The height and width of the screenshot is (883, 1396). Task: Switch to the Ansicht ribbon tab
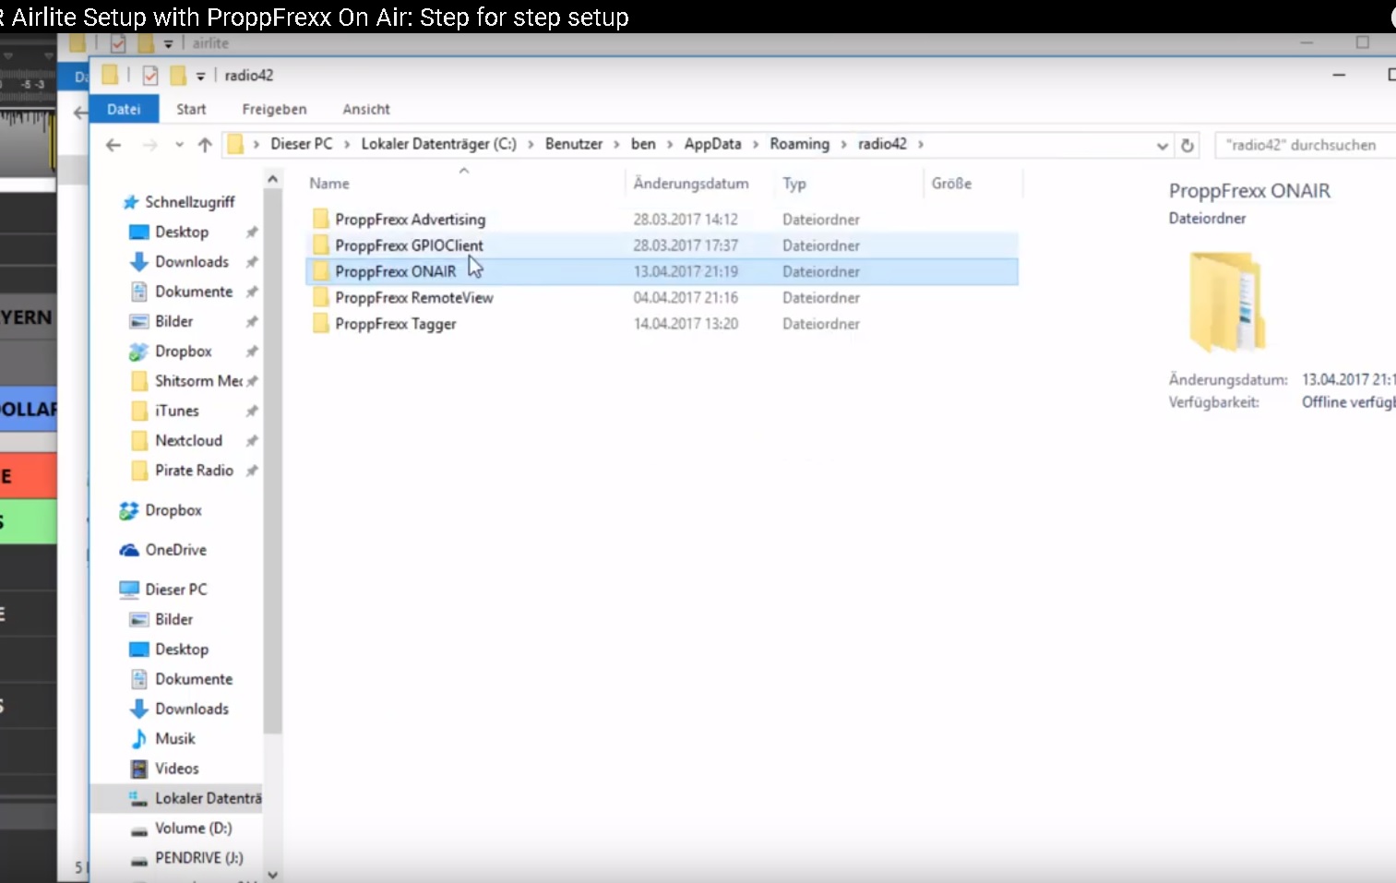tap(365, 109)
